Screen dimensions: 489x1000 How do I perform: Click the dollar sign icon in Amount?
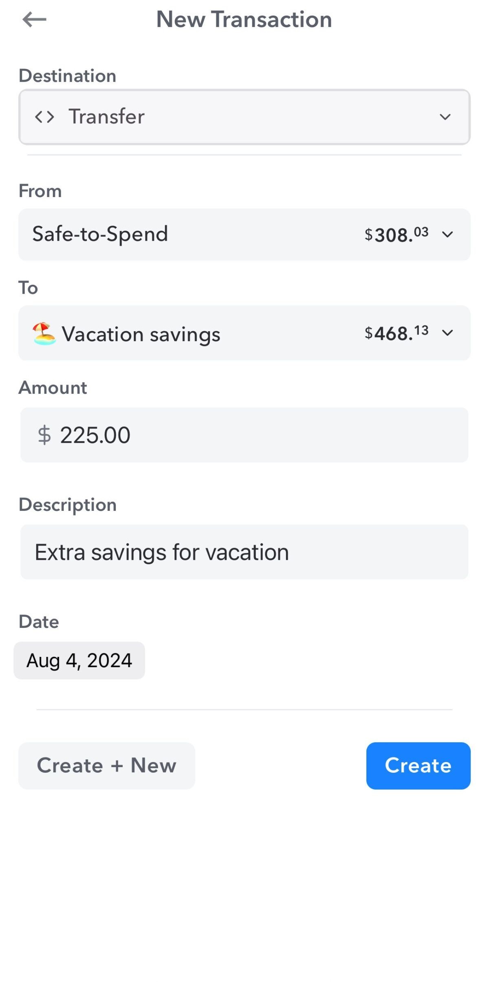tap(44, 435)
